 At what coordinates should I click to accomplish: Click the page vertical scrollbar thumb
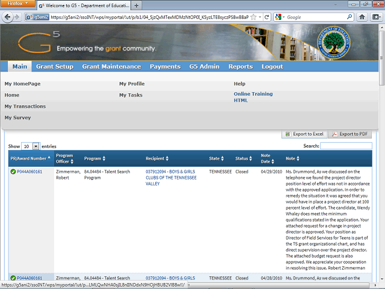pos(382,58)
